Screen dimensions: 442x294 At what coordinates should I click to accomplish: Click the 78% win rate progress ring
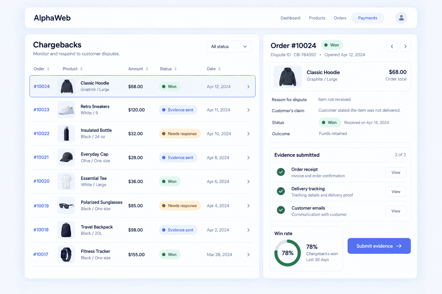pyautogui.click(x=287, y=253)
